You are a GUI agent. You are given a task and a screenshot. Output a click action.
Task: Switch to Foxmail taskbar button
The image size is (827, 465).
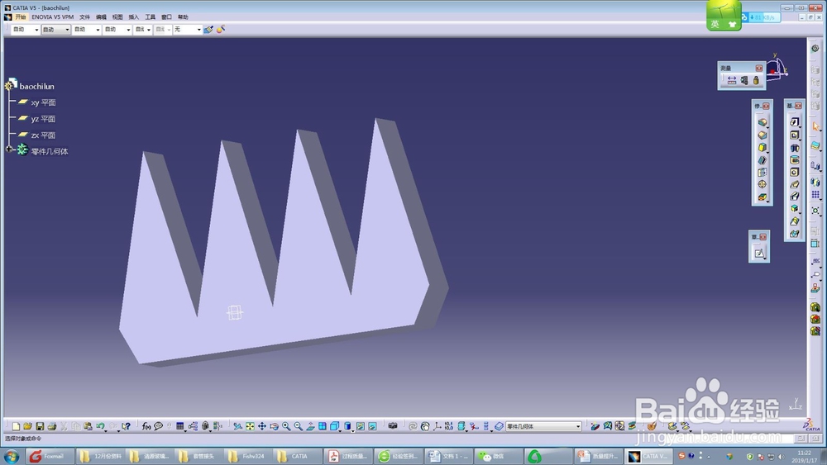coord(49,456)
